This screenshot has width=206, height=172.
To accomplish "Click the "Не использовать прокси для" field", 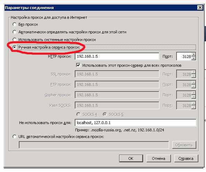I will (135, 123).
